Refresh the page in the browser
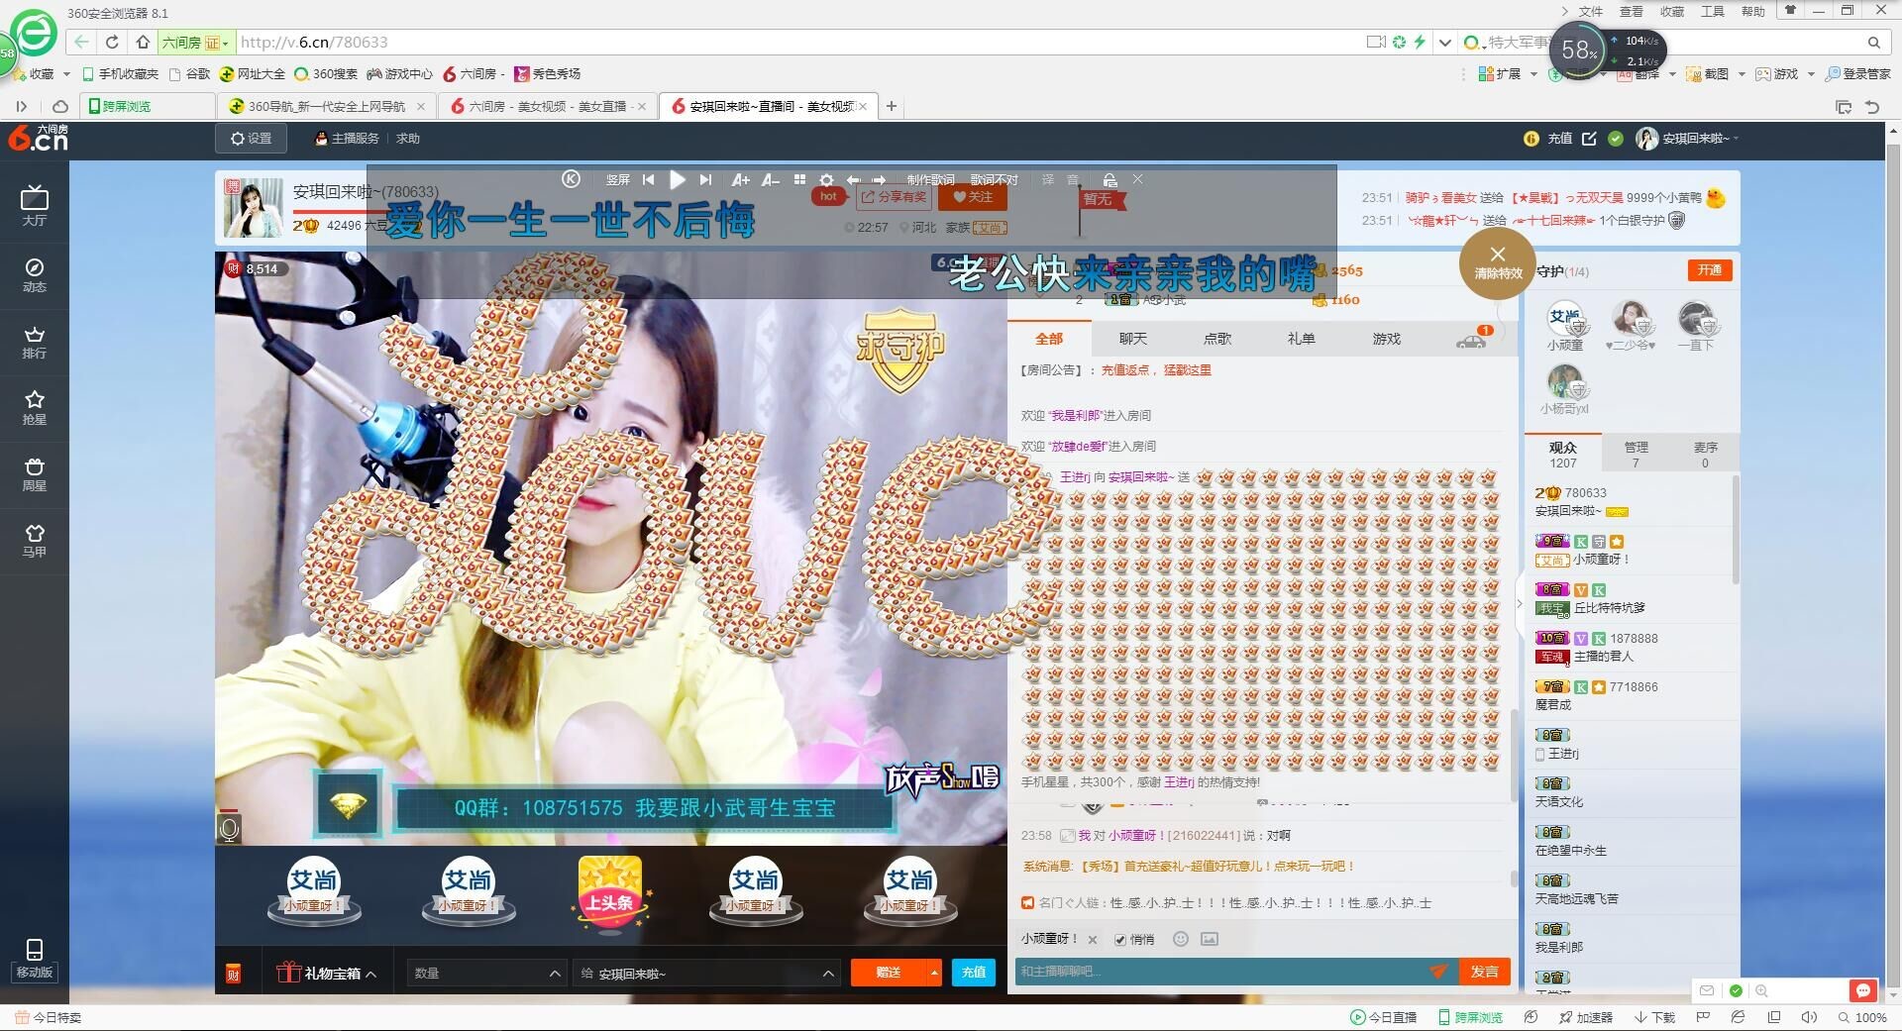1902x1031 pixels. pyautogui.click(x=112, y=42)
